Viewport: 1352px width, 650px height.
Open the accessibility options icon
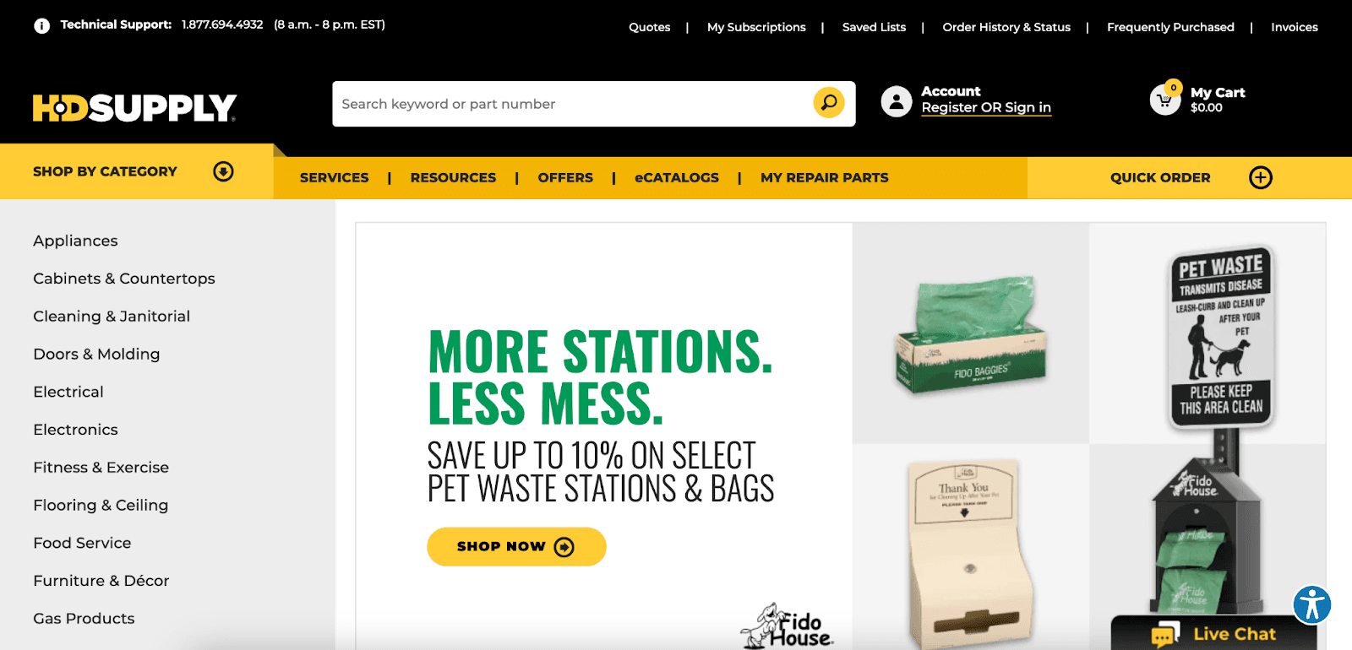pos(1312,604)
